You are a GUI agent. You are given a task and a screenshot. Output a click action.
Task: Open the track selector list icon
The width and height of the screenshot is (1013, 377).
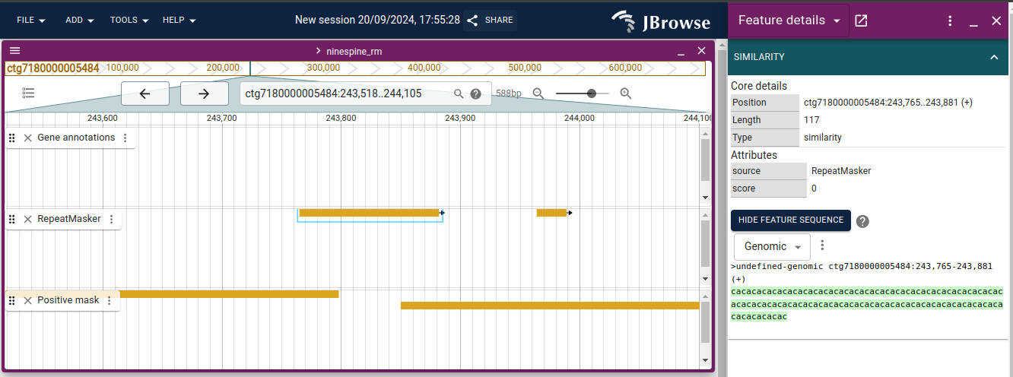click(29, 93)
